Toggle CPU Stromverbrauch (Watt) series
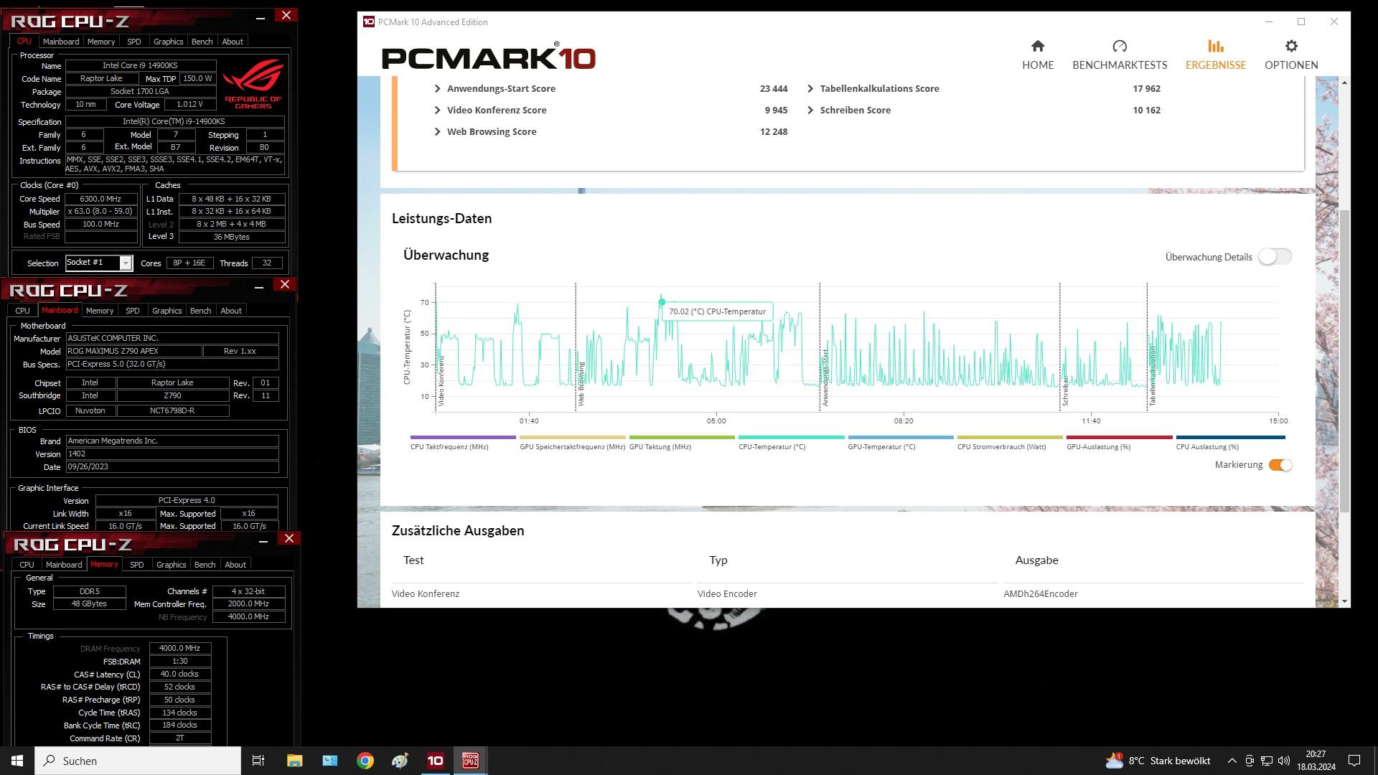 [1009, 443]
